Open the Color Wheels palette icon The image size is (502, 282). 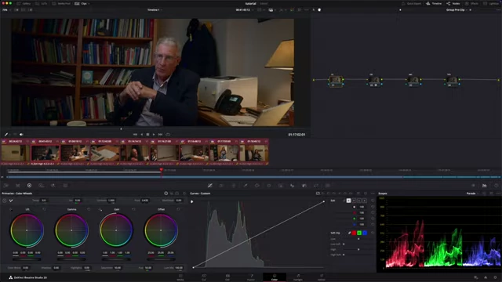[29, 186]
